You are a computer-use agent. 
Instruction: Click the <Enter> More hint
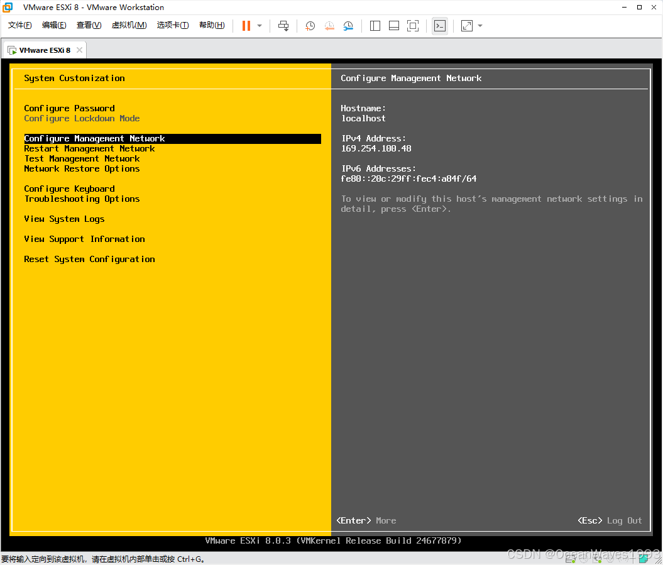[x=366, y=520]
